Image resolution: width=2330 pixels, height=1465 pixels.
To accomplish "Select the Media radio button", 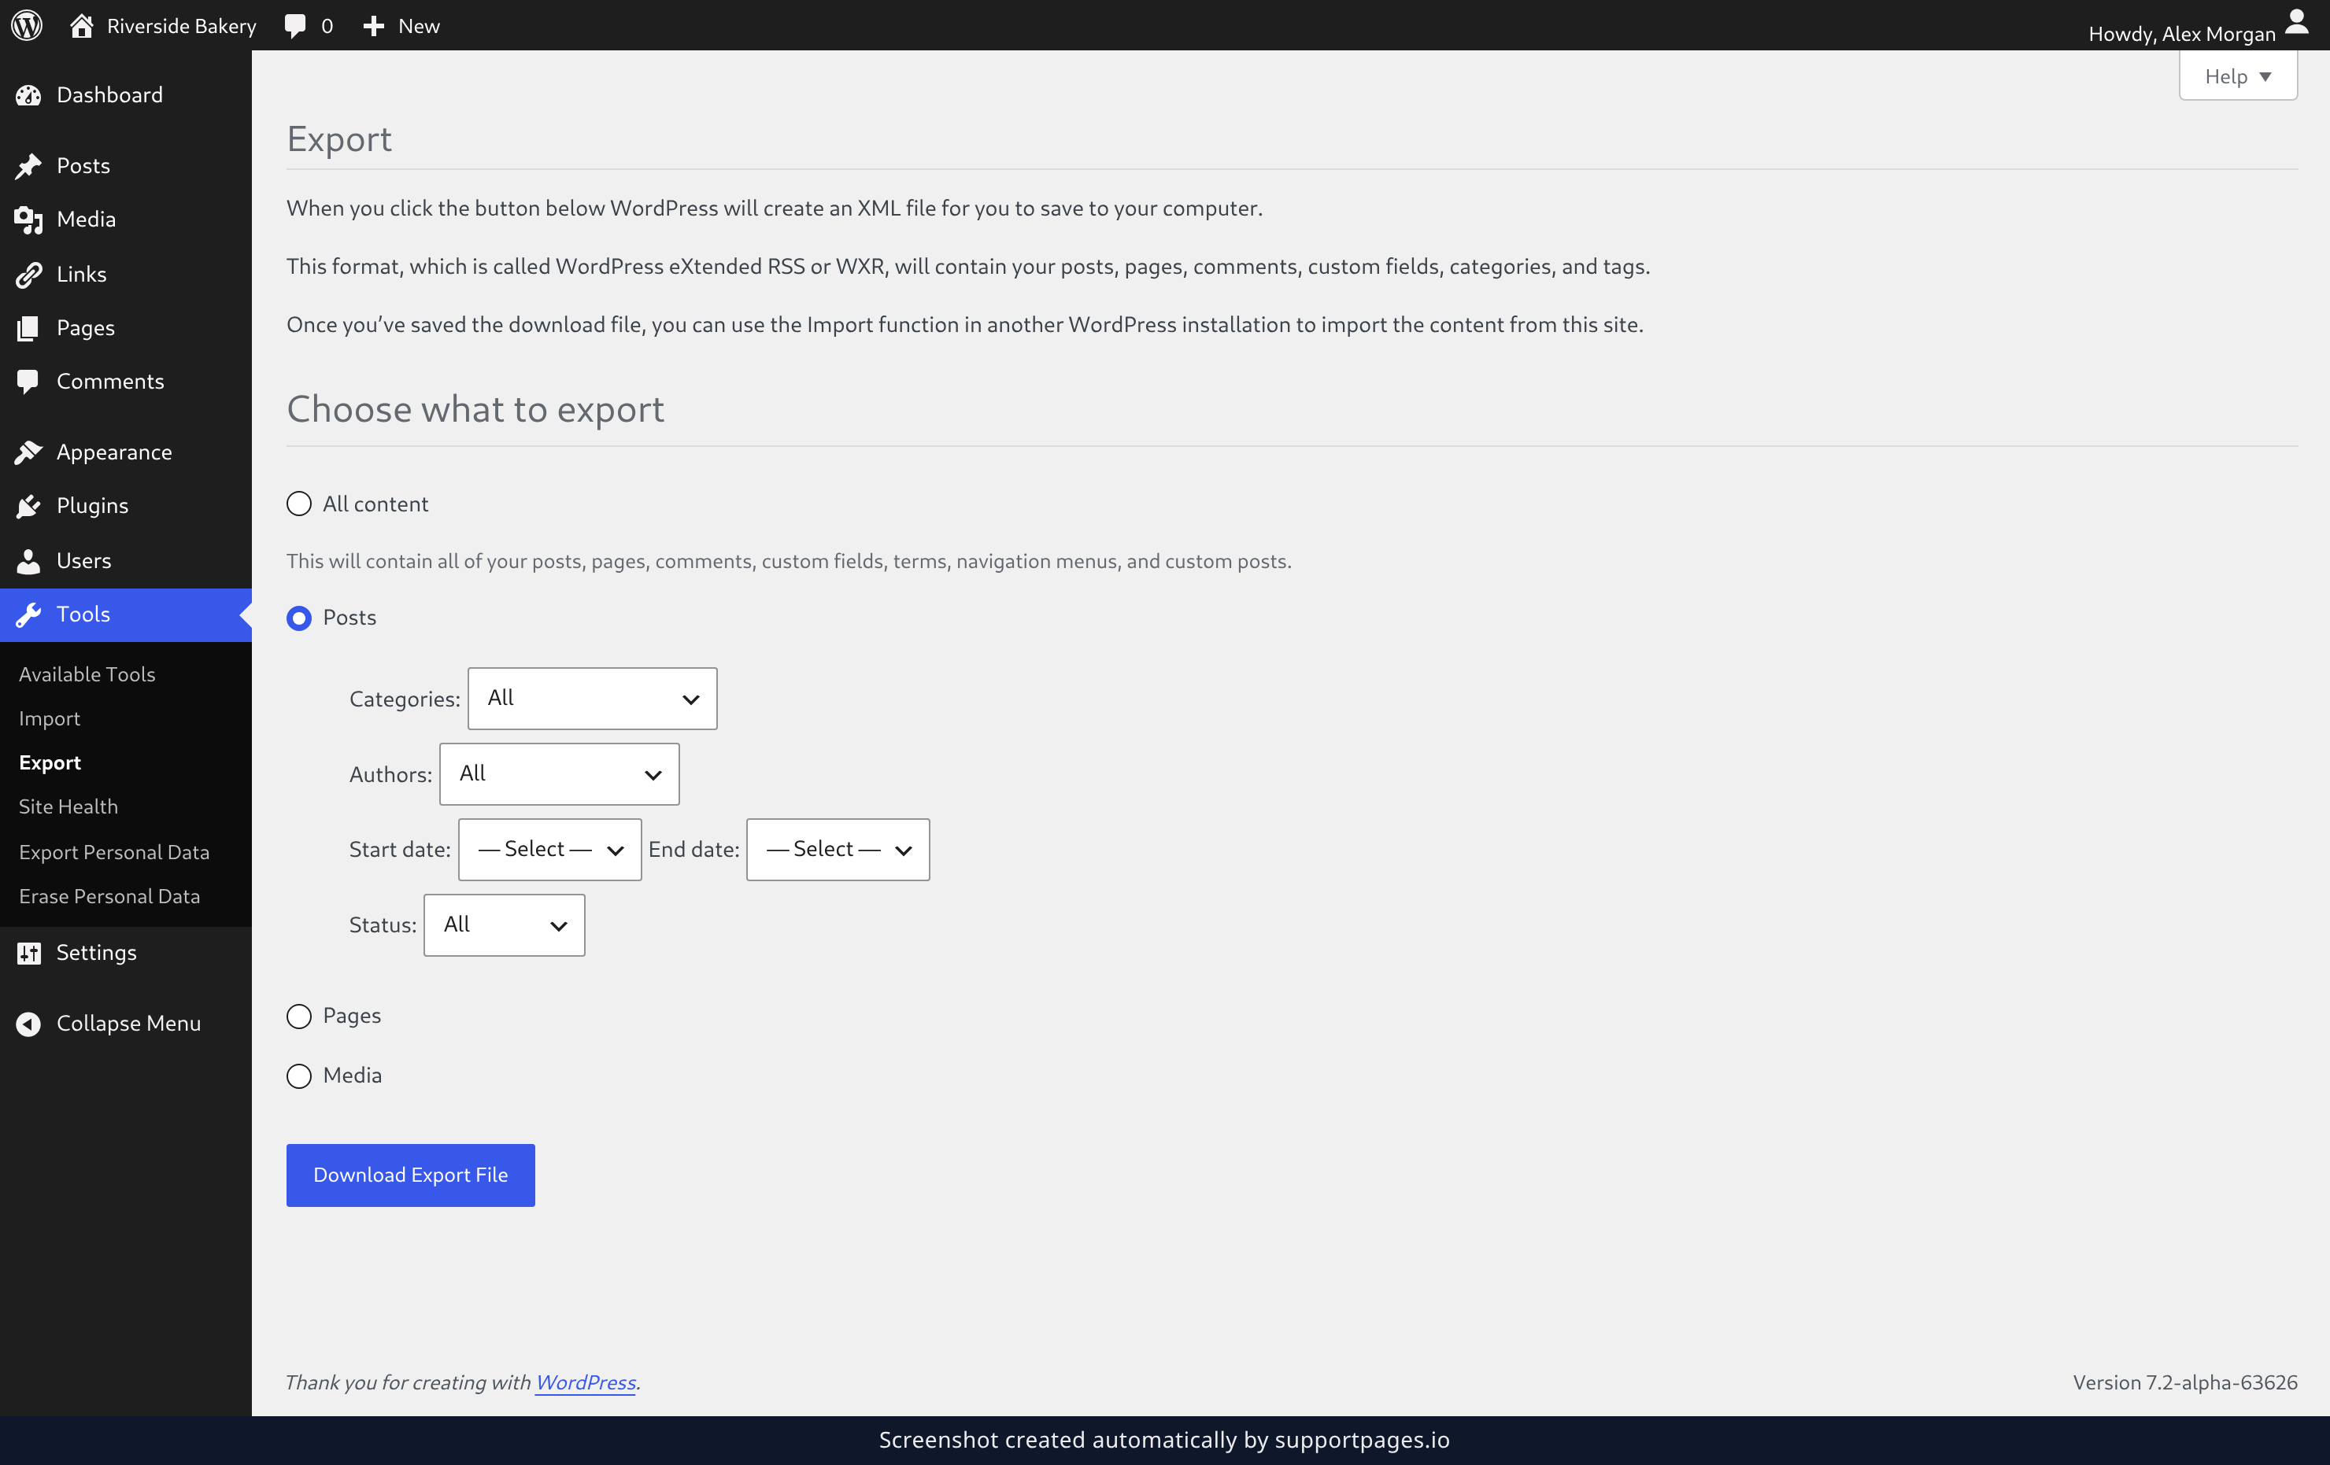I will (299, 1076).
